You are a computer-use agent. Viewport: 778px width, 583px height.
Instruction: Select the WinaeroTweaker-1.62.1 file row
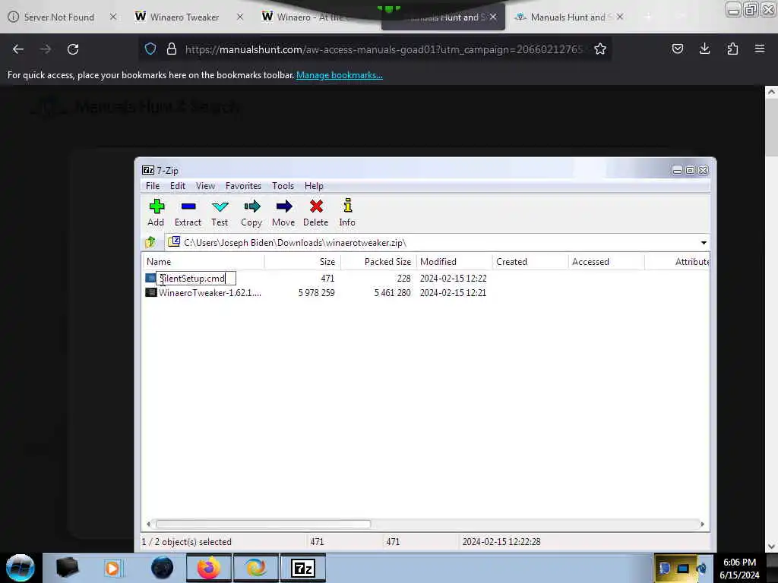tap(427, 292)
